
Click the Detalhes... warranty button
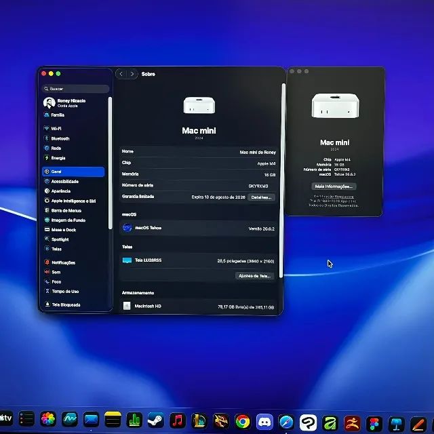pos(261,197)
